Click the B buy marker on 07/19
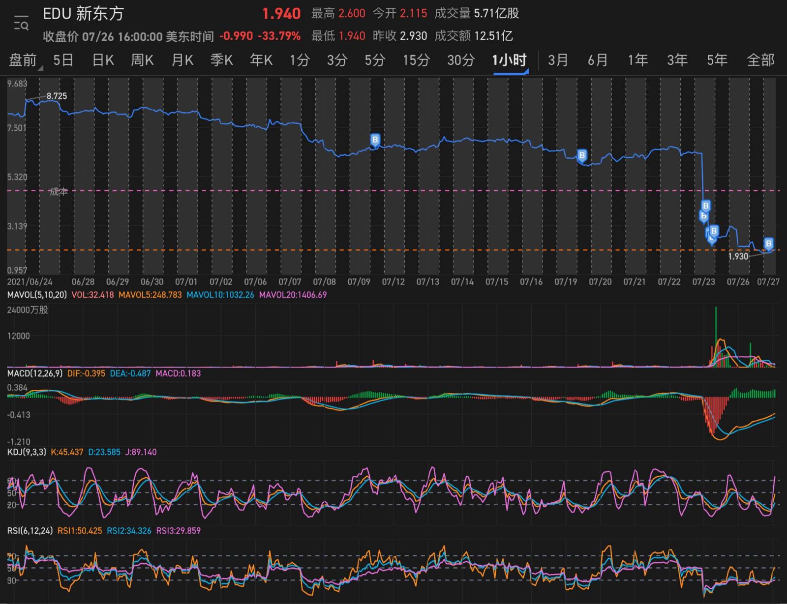This screenshot has width=787, height=604. tap(582, 156)
